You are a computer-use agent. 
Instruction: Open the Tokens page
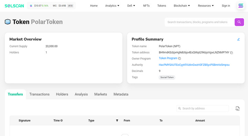click(162, 6)
